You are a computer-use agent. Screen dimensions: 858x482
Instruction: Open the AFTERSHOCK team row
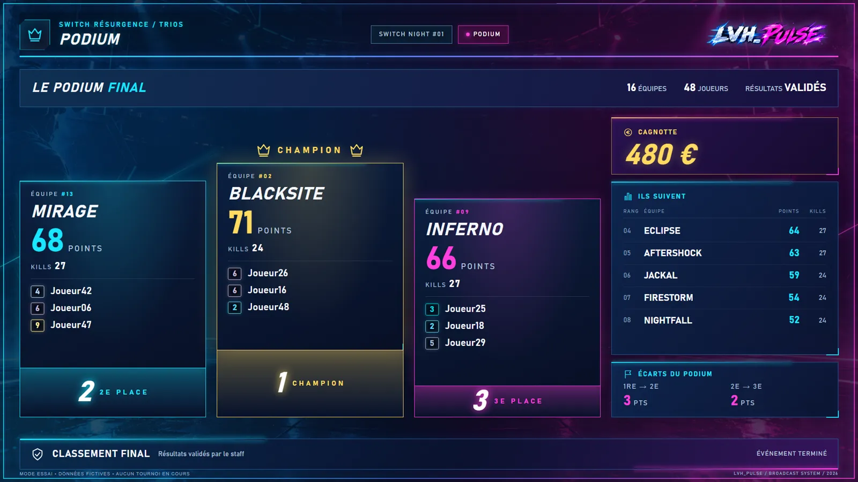(724, 253)
